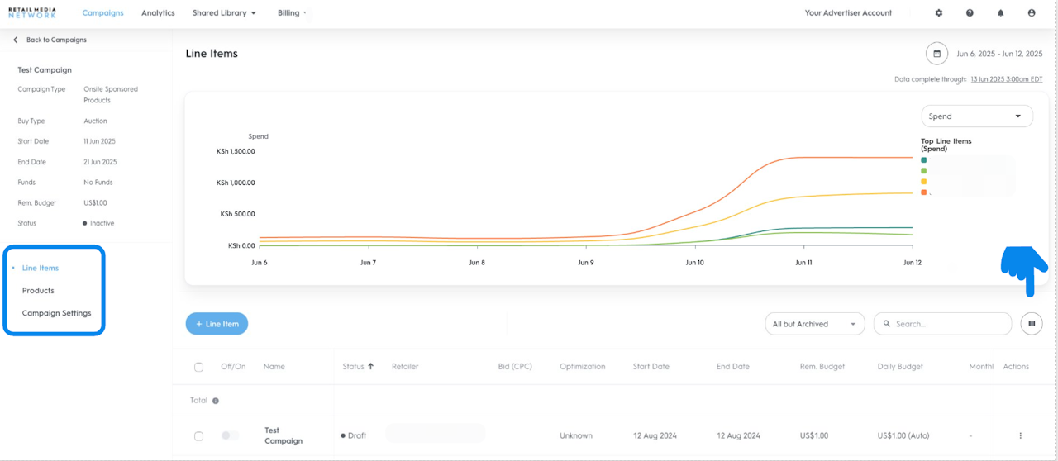1058x461 pixels.
Task: Open the Test Campaign row actions menu
Action: coord(1020,435)
